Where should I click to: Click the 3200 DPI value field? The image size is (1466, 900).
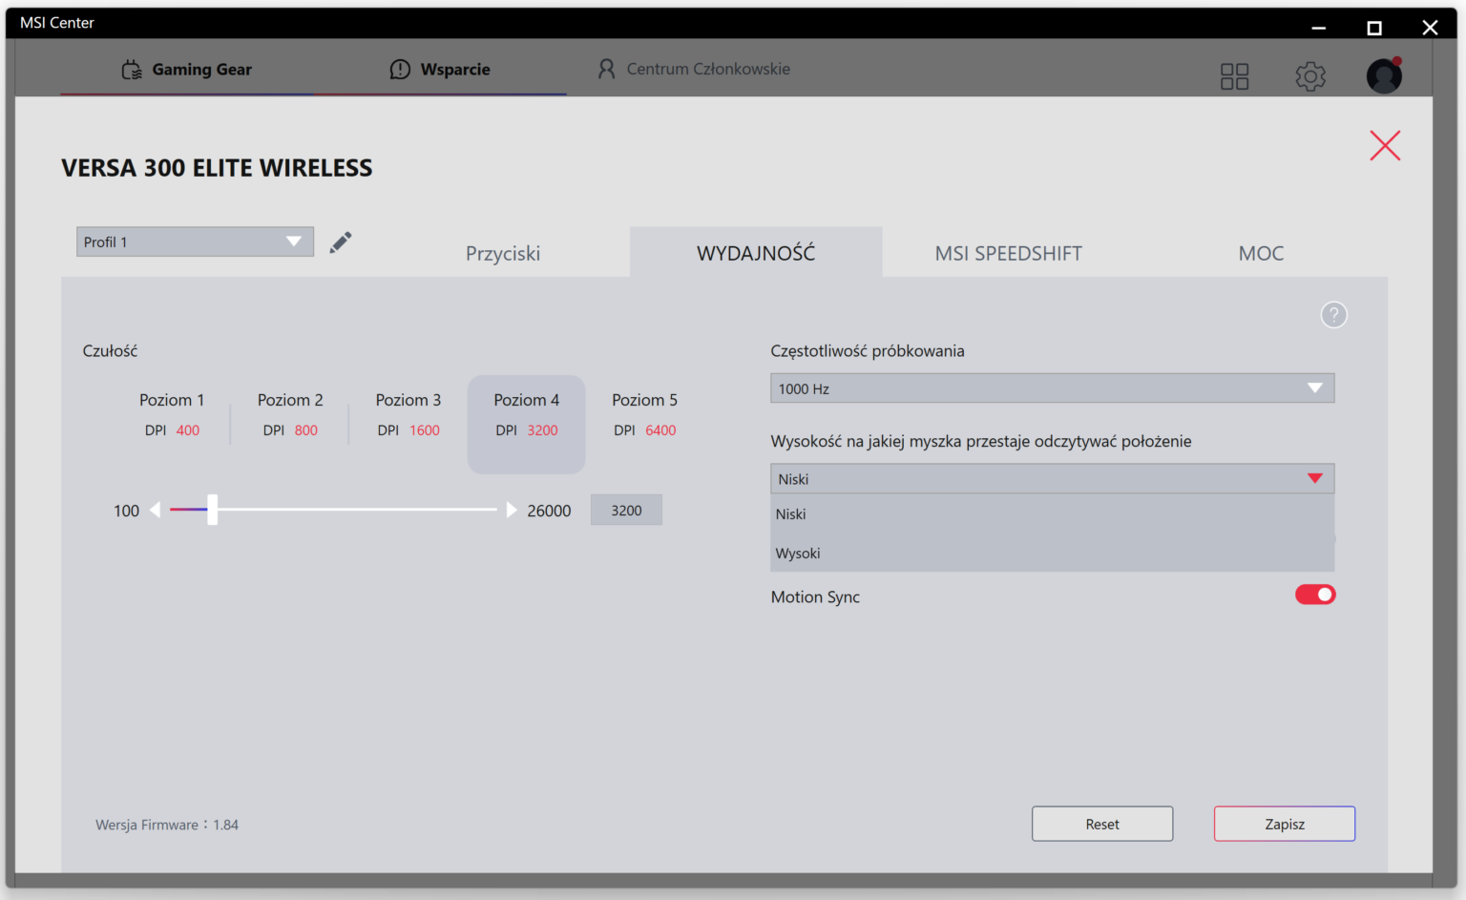(x=626, y=510)
